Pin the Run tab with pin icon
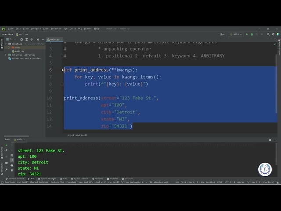The width and height of the screenshot is (281, 211). pos(7,170)
